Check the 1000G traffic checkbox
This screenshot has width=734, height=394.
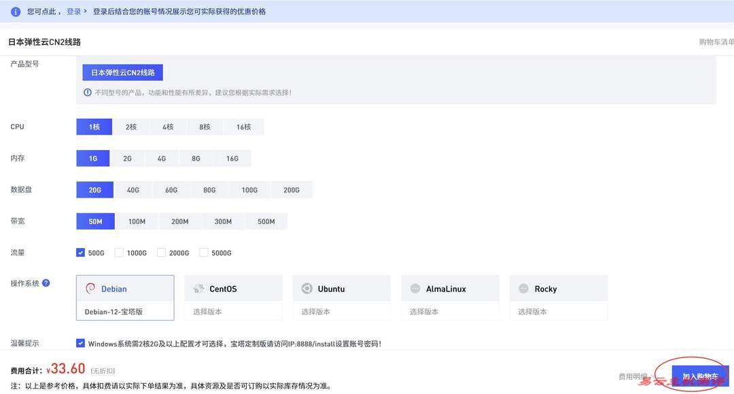[x=119, y=253]
